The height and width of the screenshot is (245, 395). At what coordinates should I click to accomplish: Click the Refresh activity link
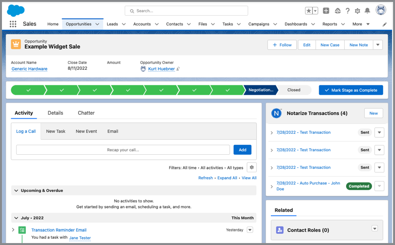coord(205,178)
